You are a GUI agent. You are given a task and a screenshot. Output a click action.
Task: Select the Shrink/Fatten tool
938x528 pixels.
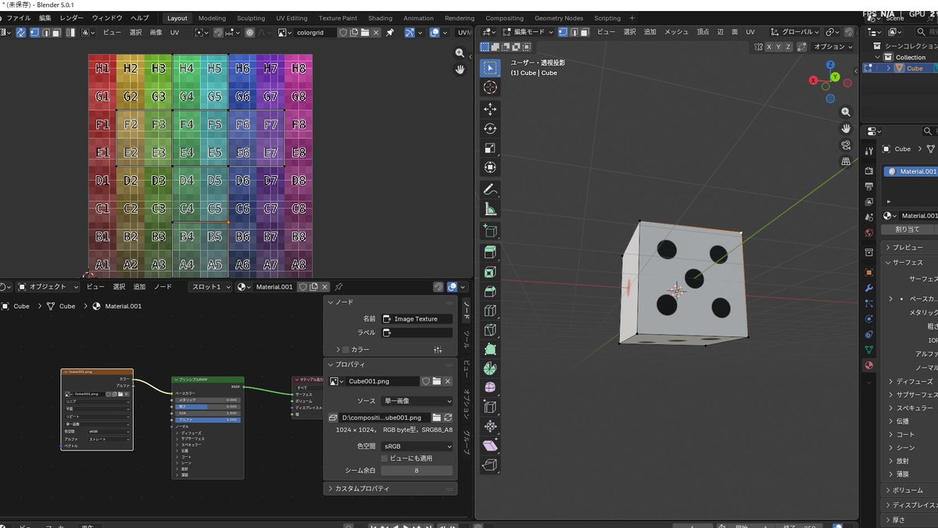490,426
